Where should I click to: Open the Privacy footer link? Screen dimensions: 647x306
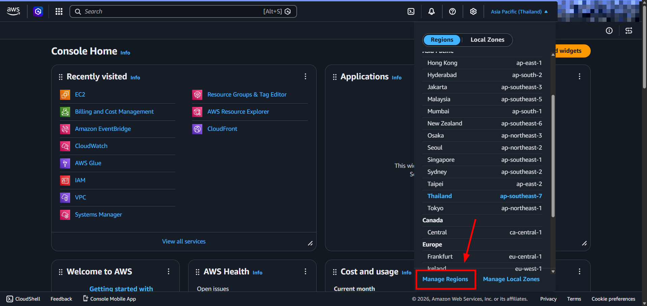pyautogui.click(x=548, y=299)
